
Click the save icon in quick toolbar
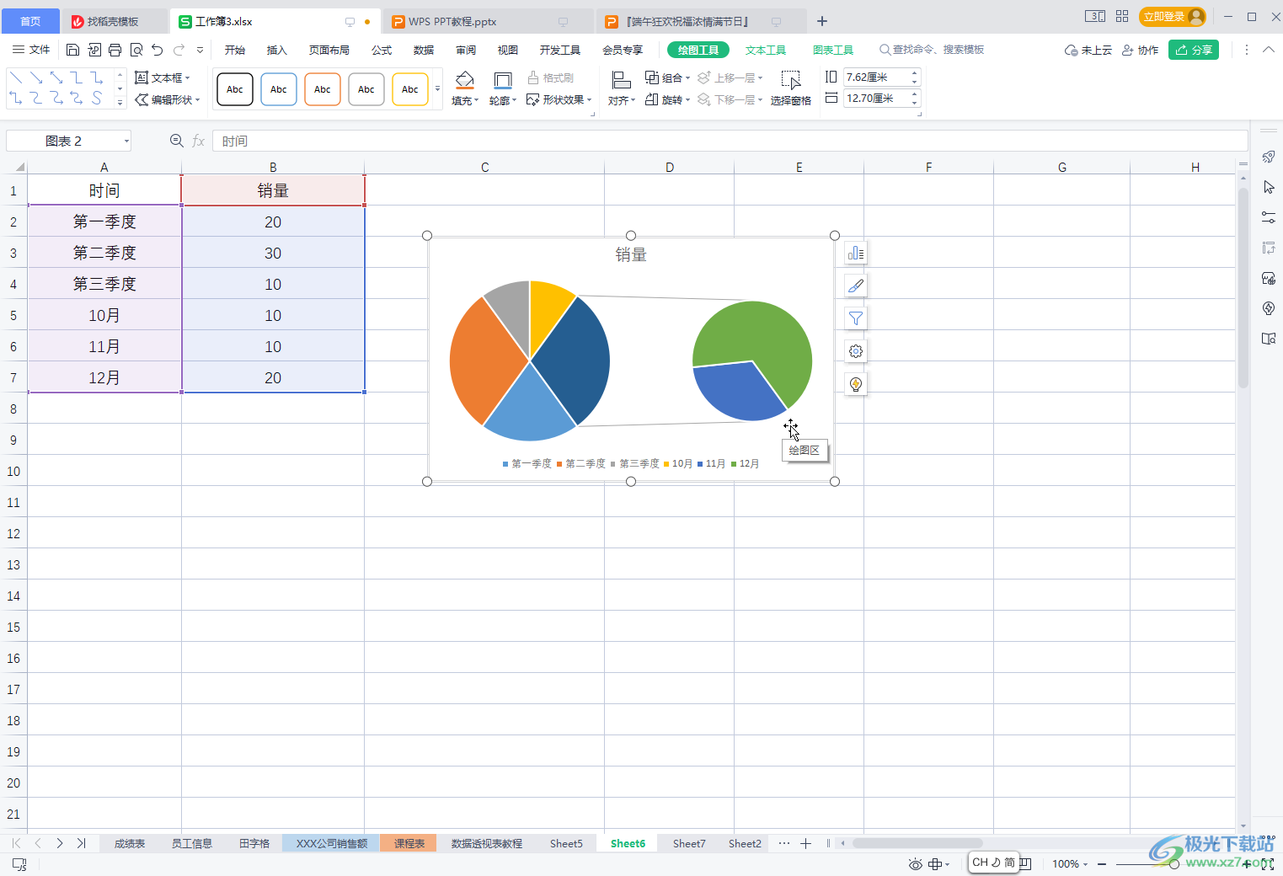[72, 50]
